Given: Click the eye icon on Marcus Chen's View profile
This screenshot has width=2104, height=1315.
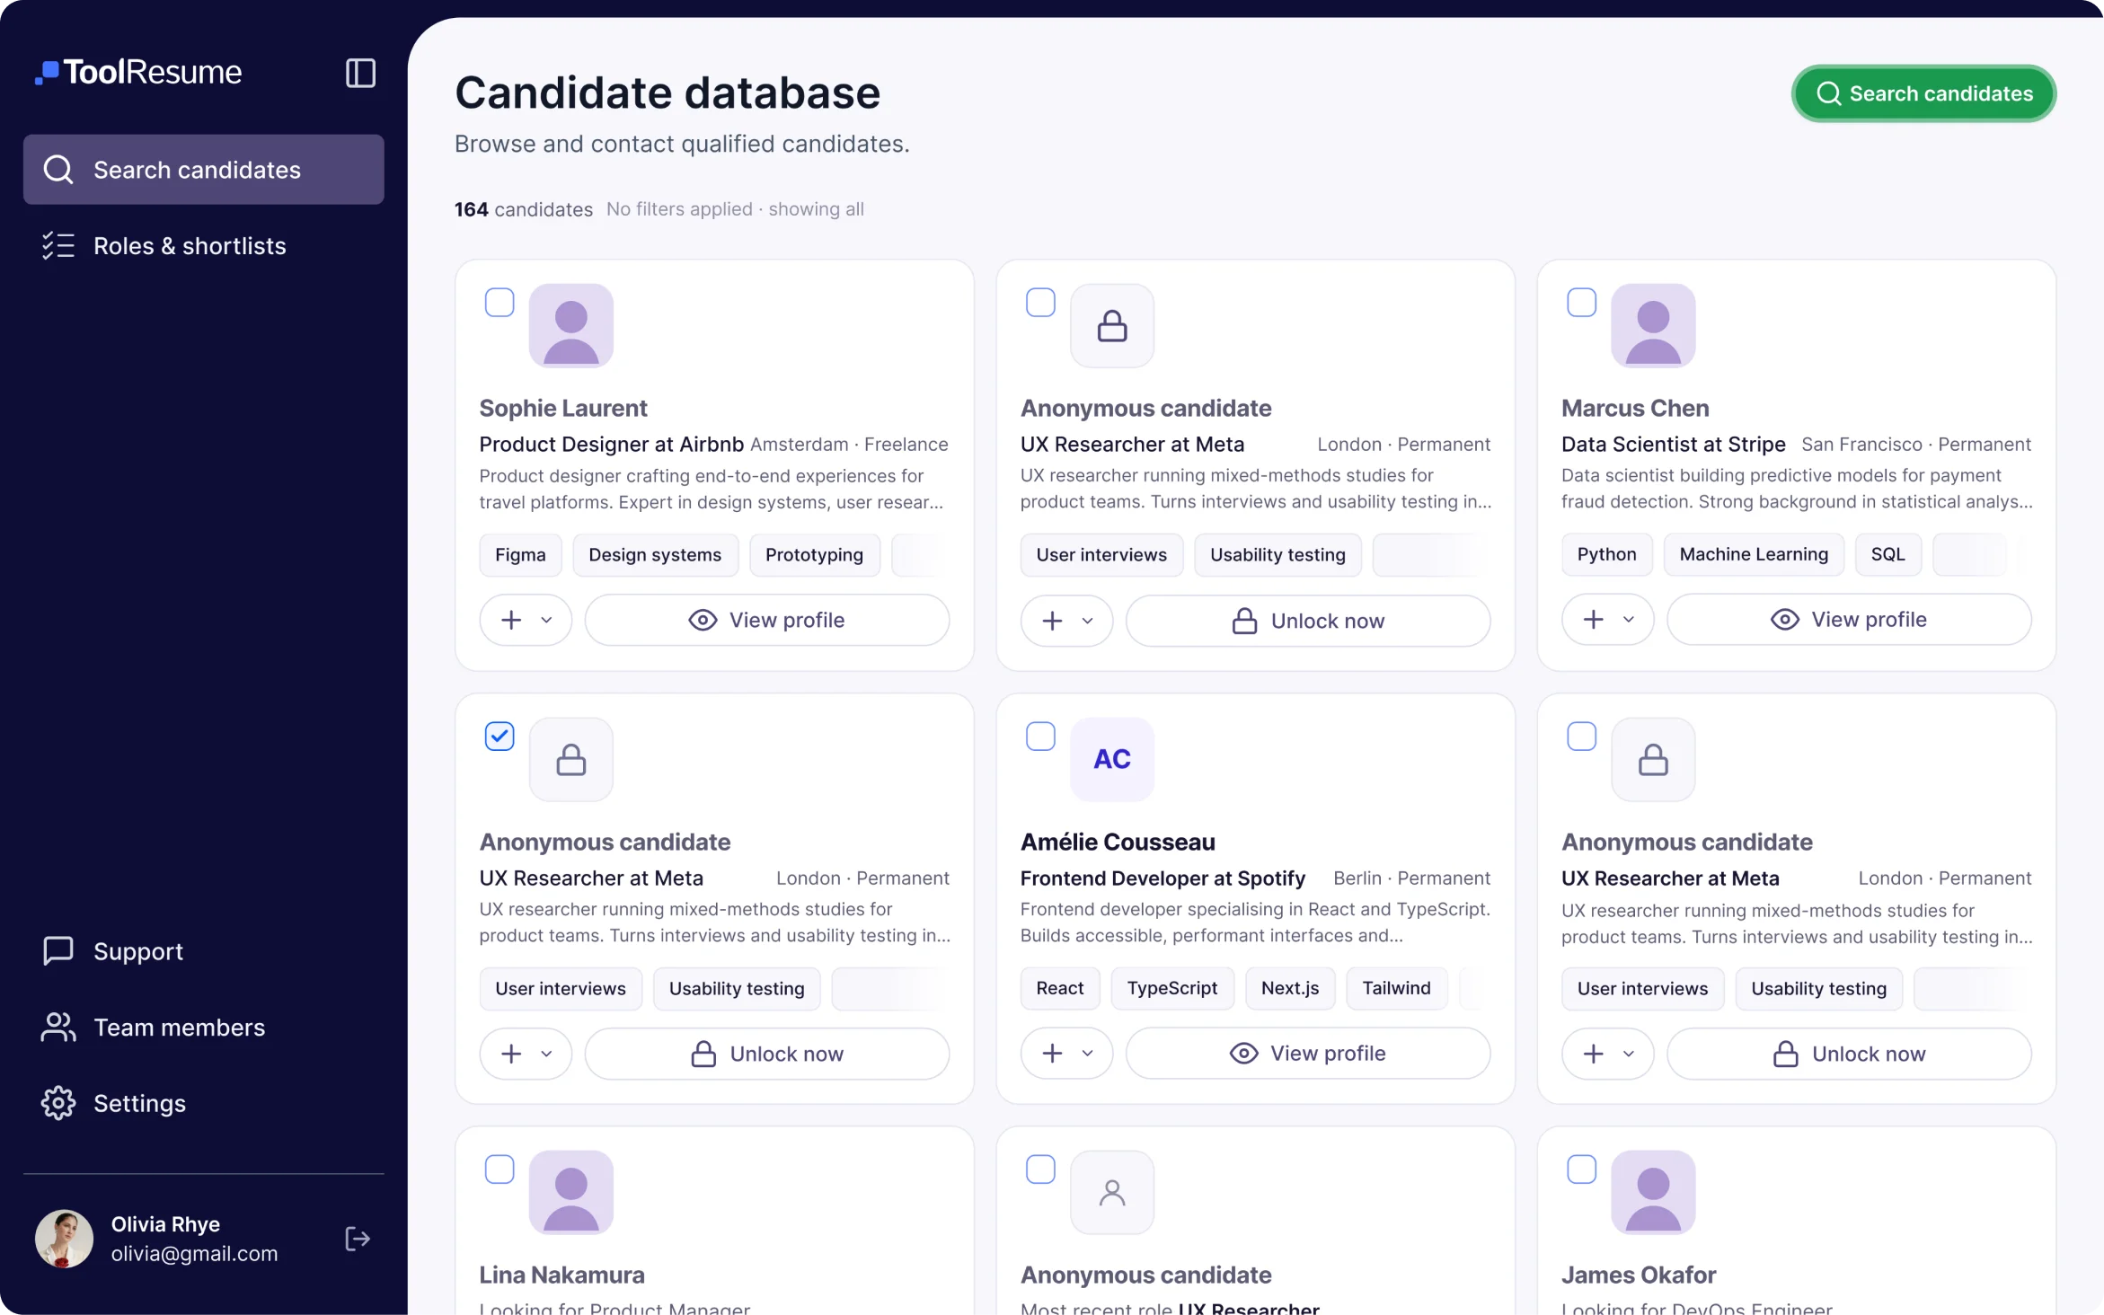Looking at the screenshot, I should (x=1784, y=619).
